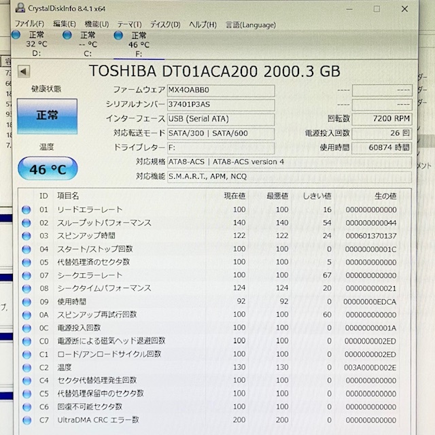Image resolution: width=435 pixels, height=435 pixels.
Task: Click status icon for 04 スタート/ストップ回数
Action: tap(27, 249)
